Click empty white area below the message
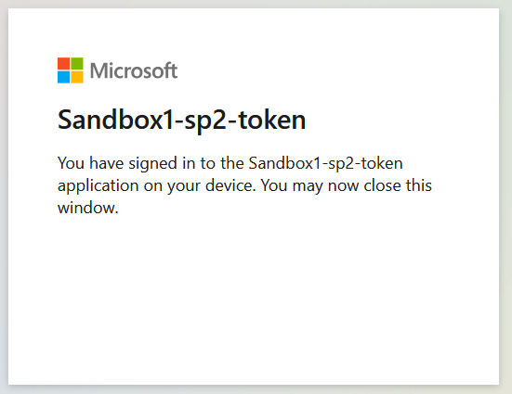This screenshot has width=512, height=394. coord(254,293)
